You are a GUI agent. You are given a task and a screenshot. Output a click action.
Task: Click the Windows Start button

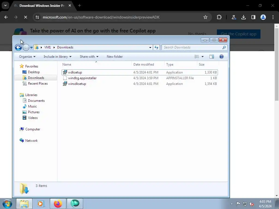click(x=7, y=204)
